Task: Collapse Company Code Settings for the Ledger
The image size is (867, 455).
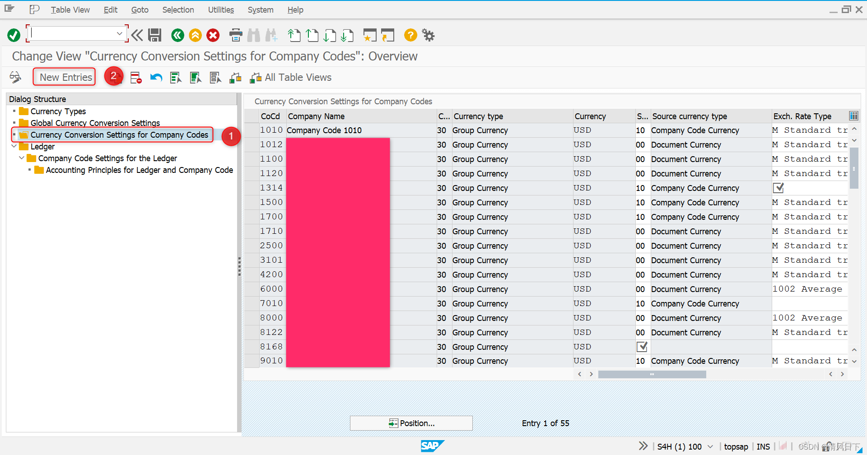Action: pyautogui.click(x=22, y=158)
